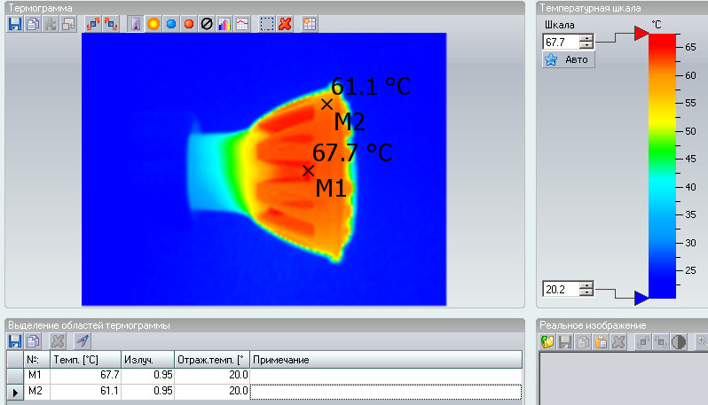Click the M1 reflected temperature cell 20.0
The image size is (708, 405).
coord(212,375)
